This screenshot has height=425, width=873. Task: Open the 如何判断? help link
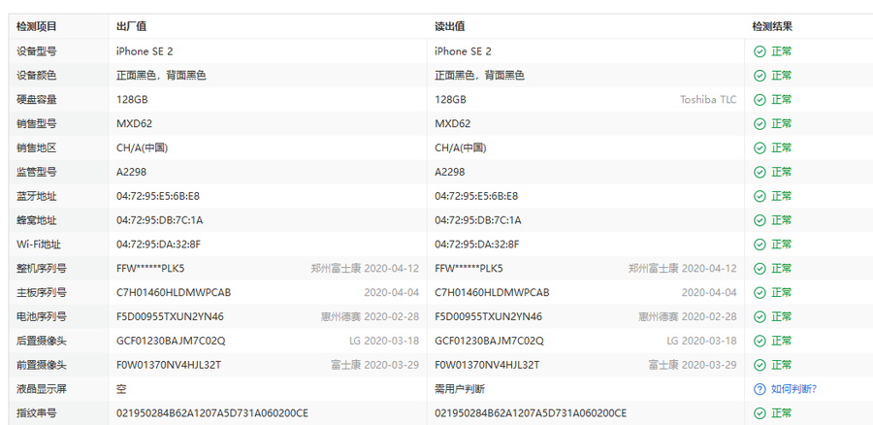(x=793, y=389)
